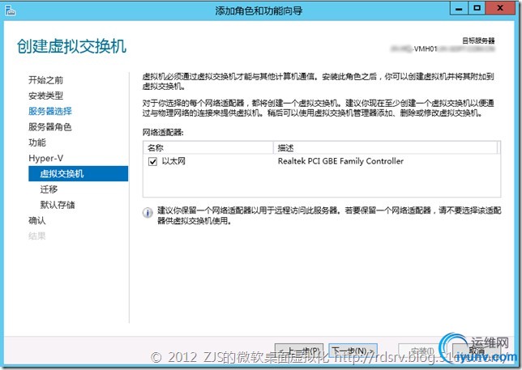This screenshot has height=370, width=522.
Task: Click the 目标服务器 label
Action: (x=478, y=40)
